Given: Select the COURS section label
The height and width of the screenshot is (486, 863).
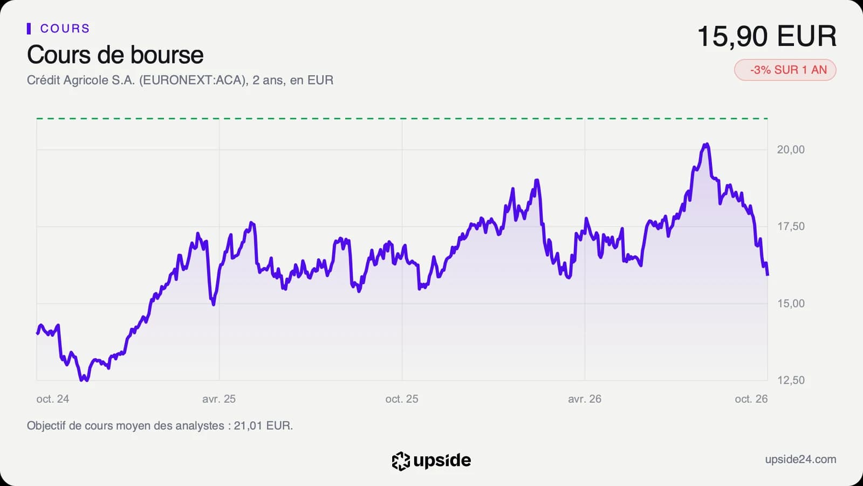Looking at the screenshot, I should 65,29.
